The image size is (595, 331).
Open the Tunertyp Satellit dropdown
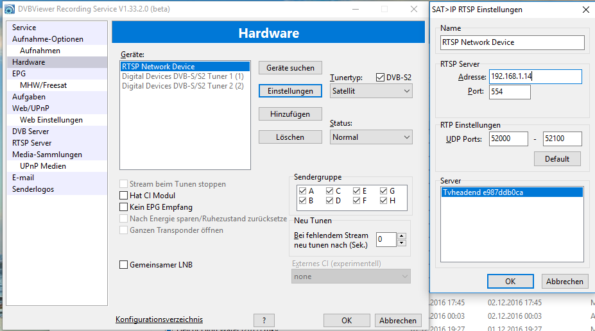(x=371, y=91)
